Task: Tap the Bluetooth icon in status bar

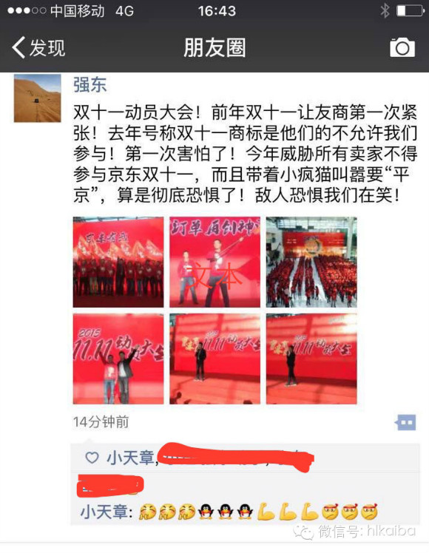Action: [385, 10]
